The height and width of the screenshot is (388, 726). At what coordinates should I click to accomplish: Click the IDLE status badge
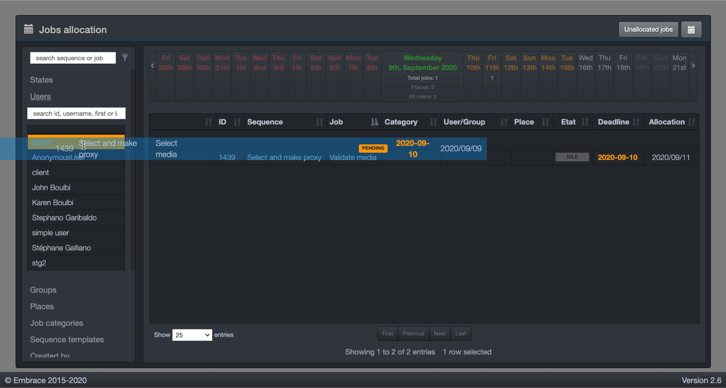572,157
